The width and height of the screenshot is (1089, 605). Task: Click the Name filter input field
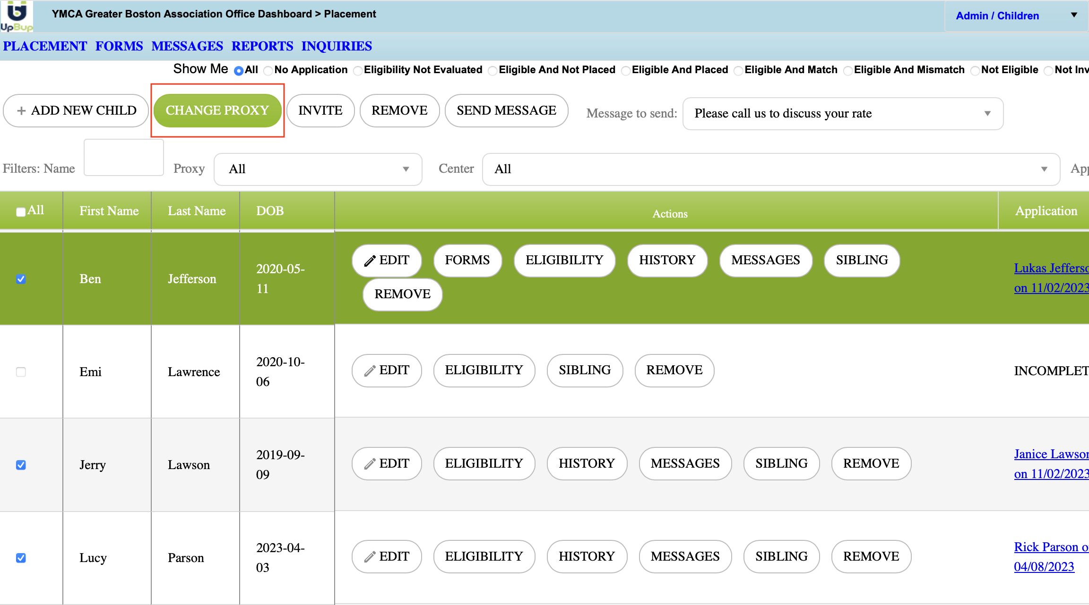[x=124, y=158]
